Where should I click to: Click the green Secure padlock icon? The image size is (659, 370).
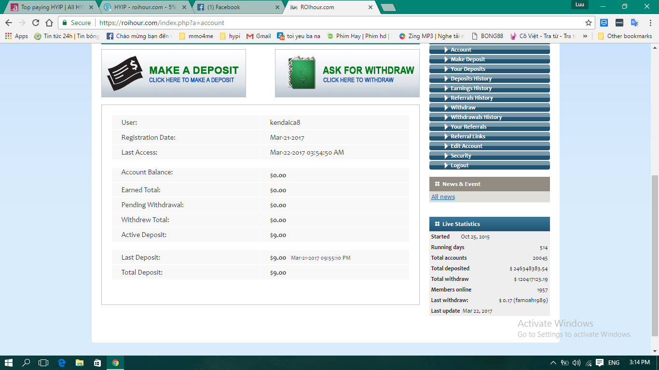pos(65,23)
